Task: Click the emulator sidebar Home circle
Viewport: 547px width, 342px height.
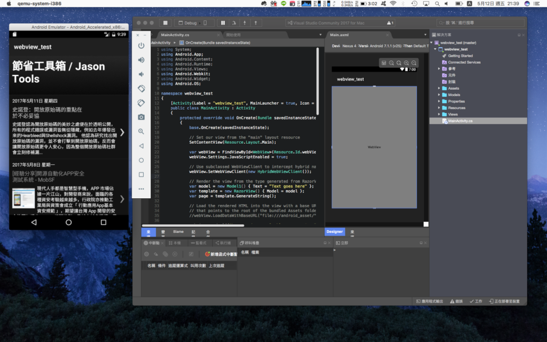Action: [x=141, y=160]
